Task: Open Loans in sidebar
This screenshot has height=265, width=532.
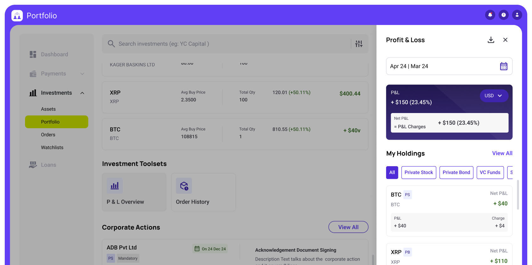Action: (48, 165)
